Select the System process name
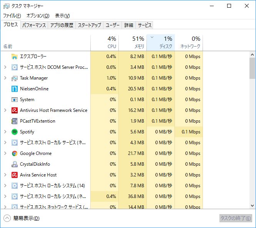The image size is (256, 228). [x=27, y=100]
